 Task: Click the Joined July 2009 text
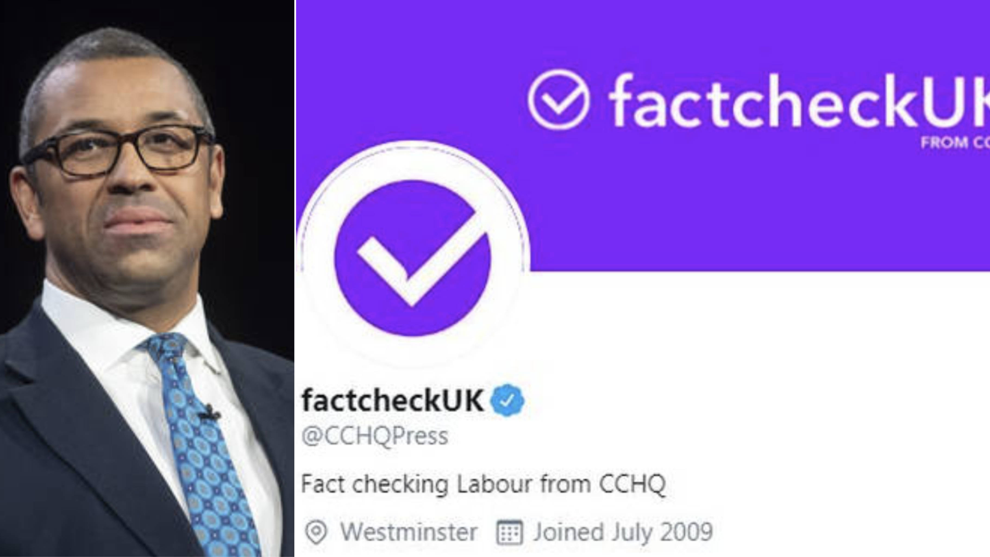(x=623, y=532)
